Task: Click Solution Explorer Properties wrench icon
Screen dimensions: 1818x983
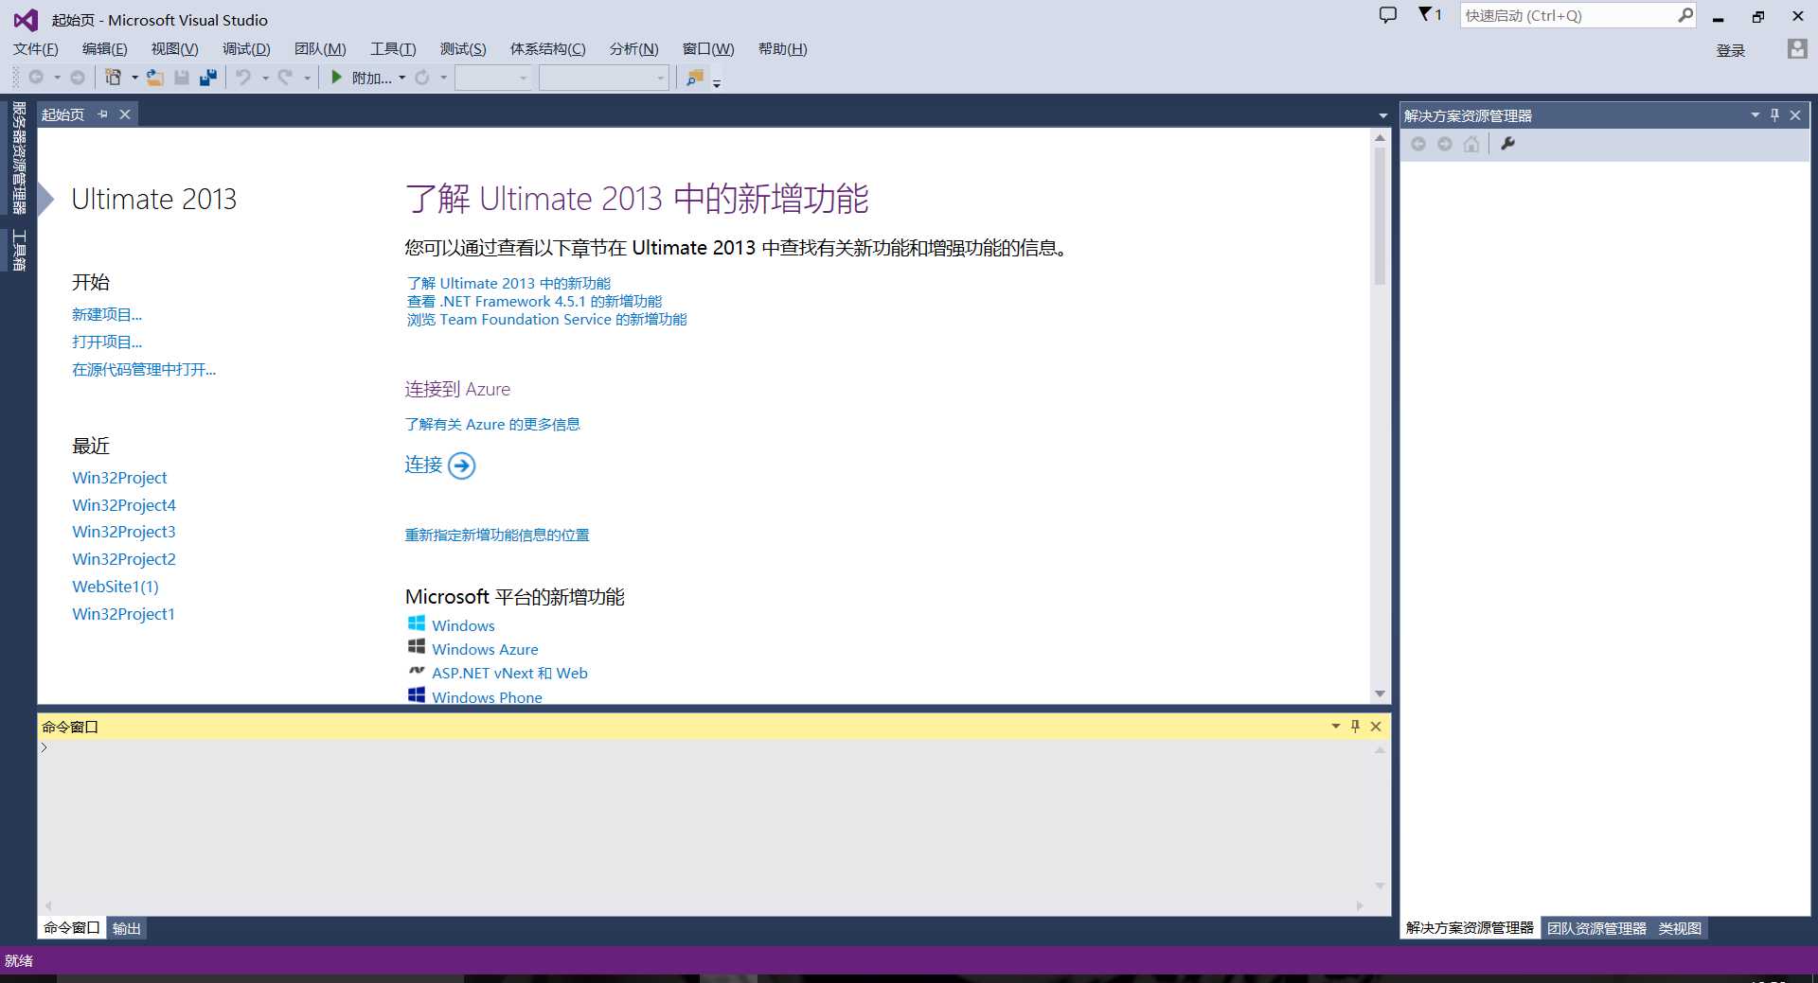Action: (1507, 144)
